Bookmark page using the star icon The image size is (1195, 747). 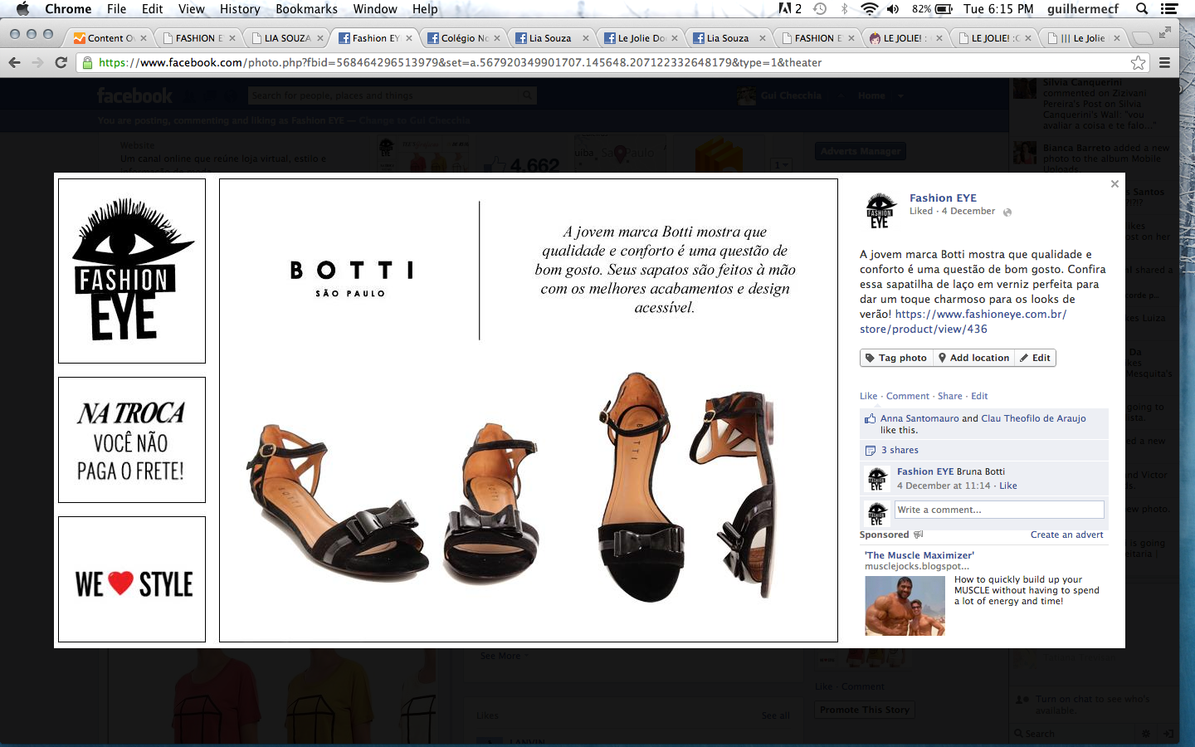tap(1138, 63)
